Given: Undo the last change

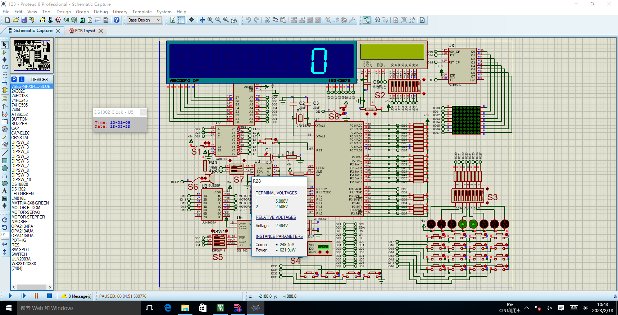Looking at the screenshot, I should pos(248,20).
